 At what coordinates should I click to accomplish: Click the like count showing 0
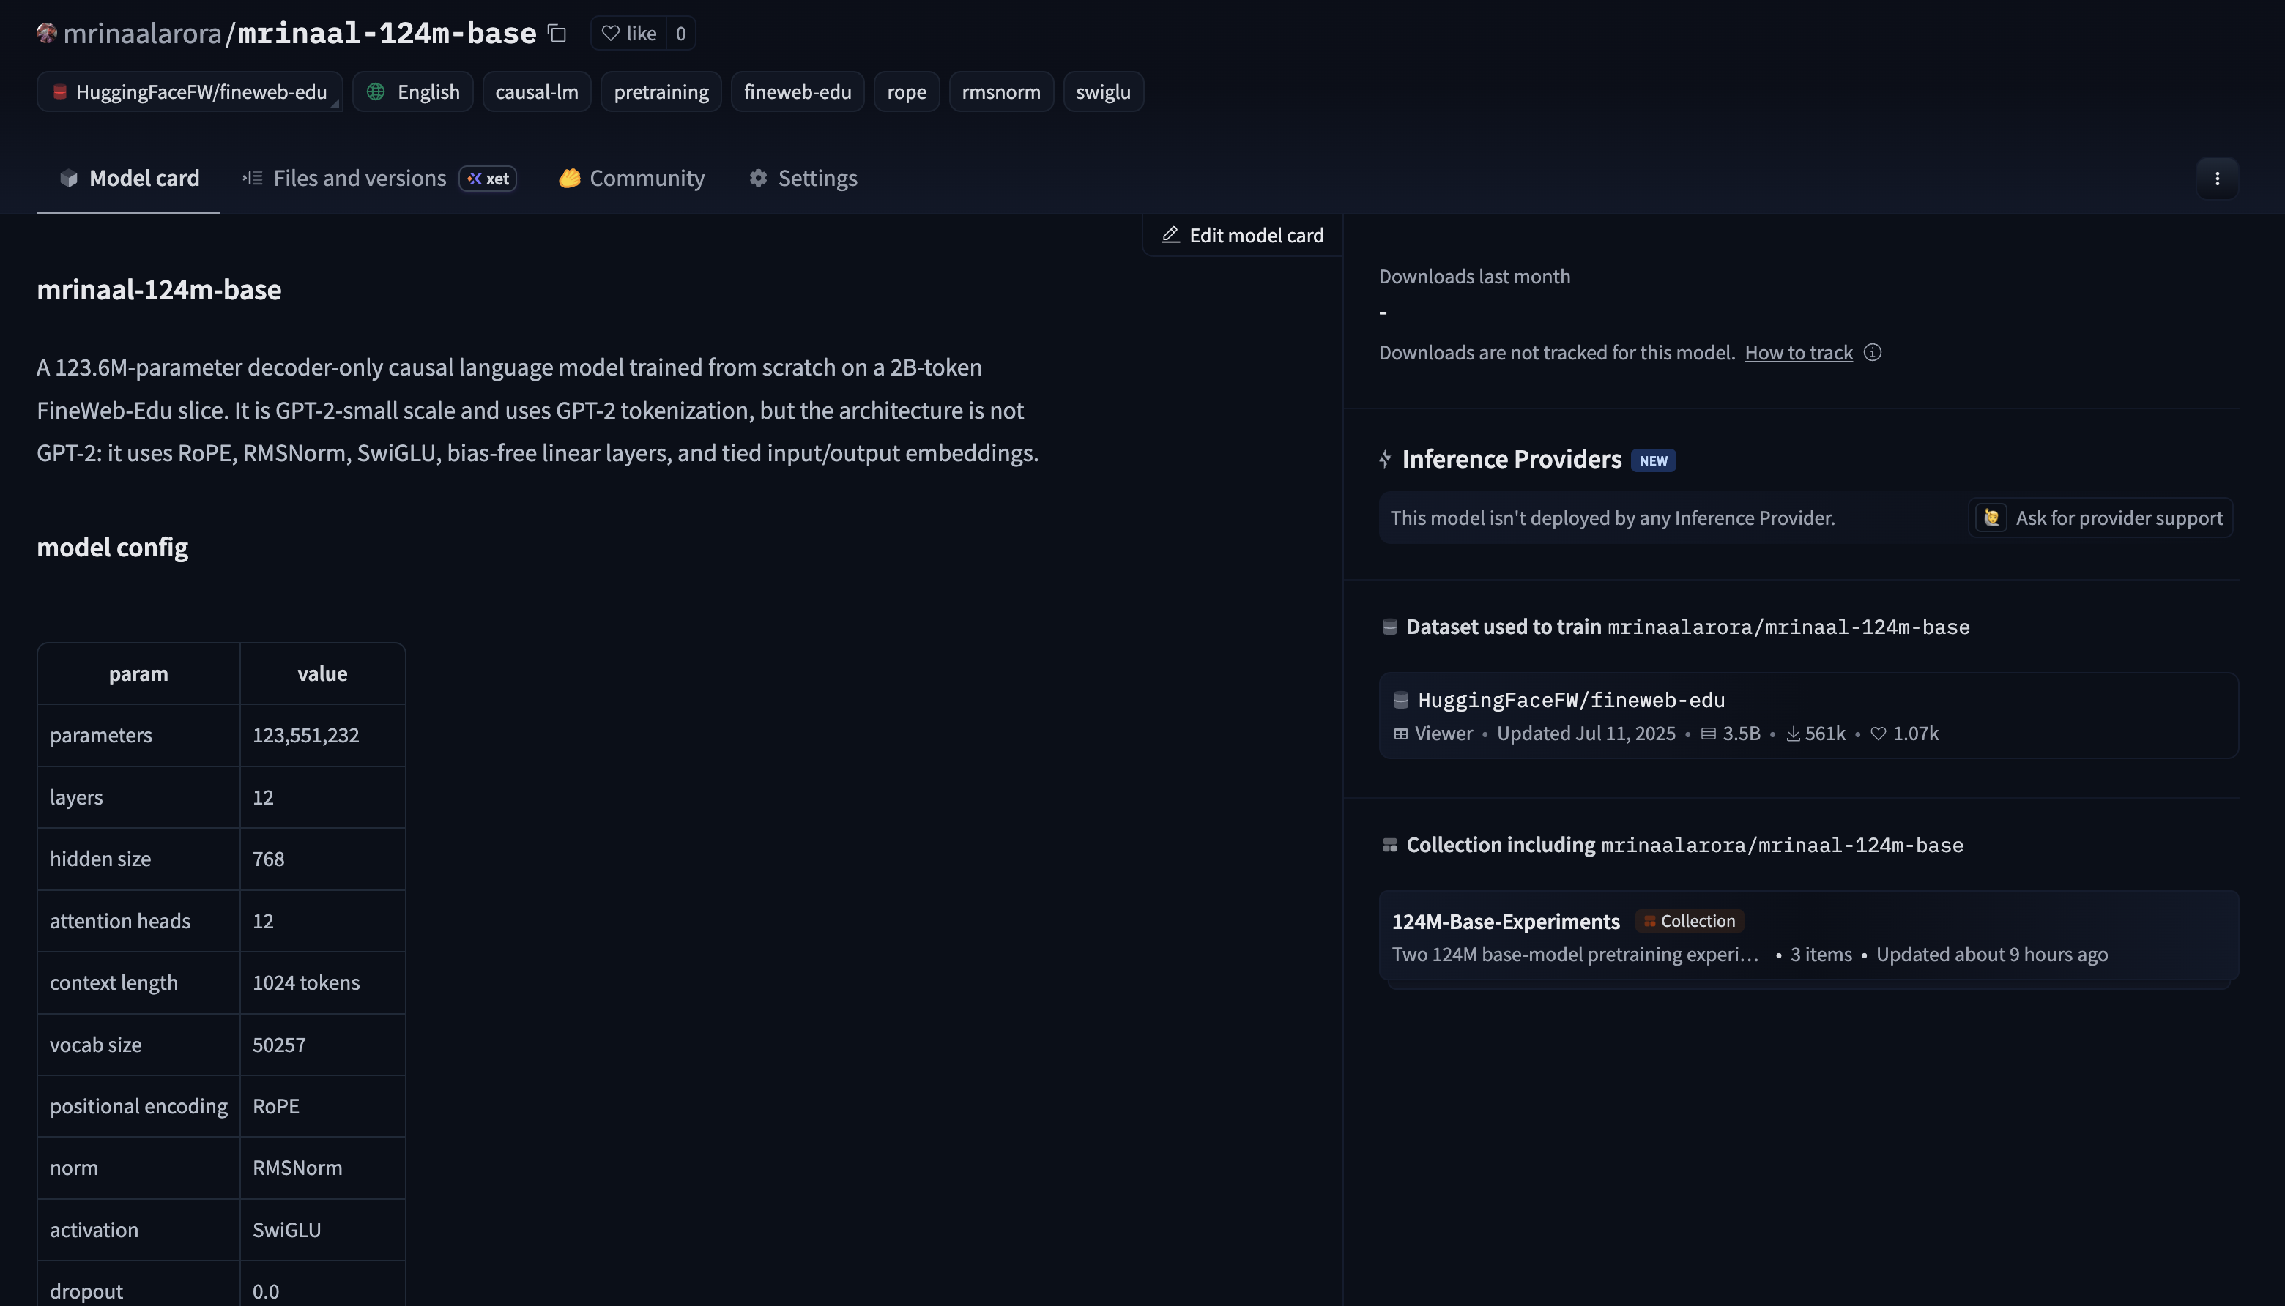tap(681, 33)
